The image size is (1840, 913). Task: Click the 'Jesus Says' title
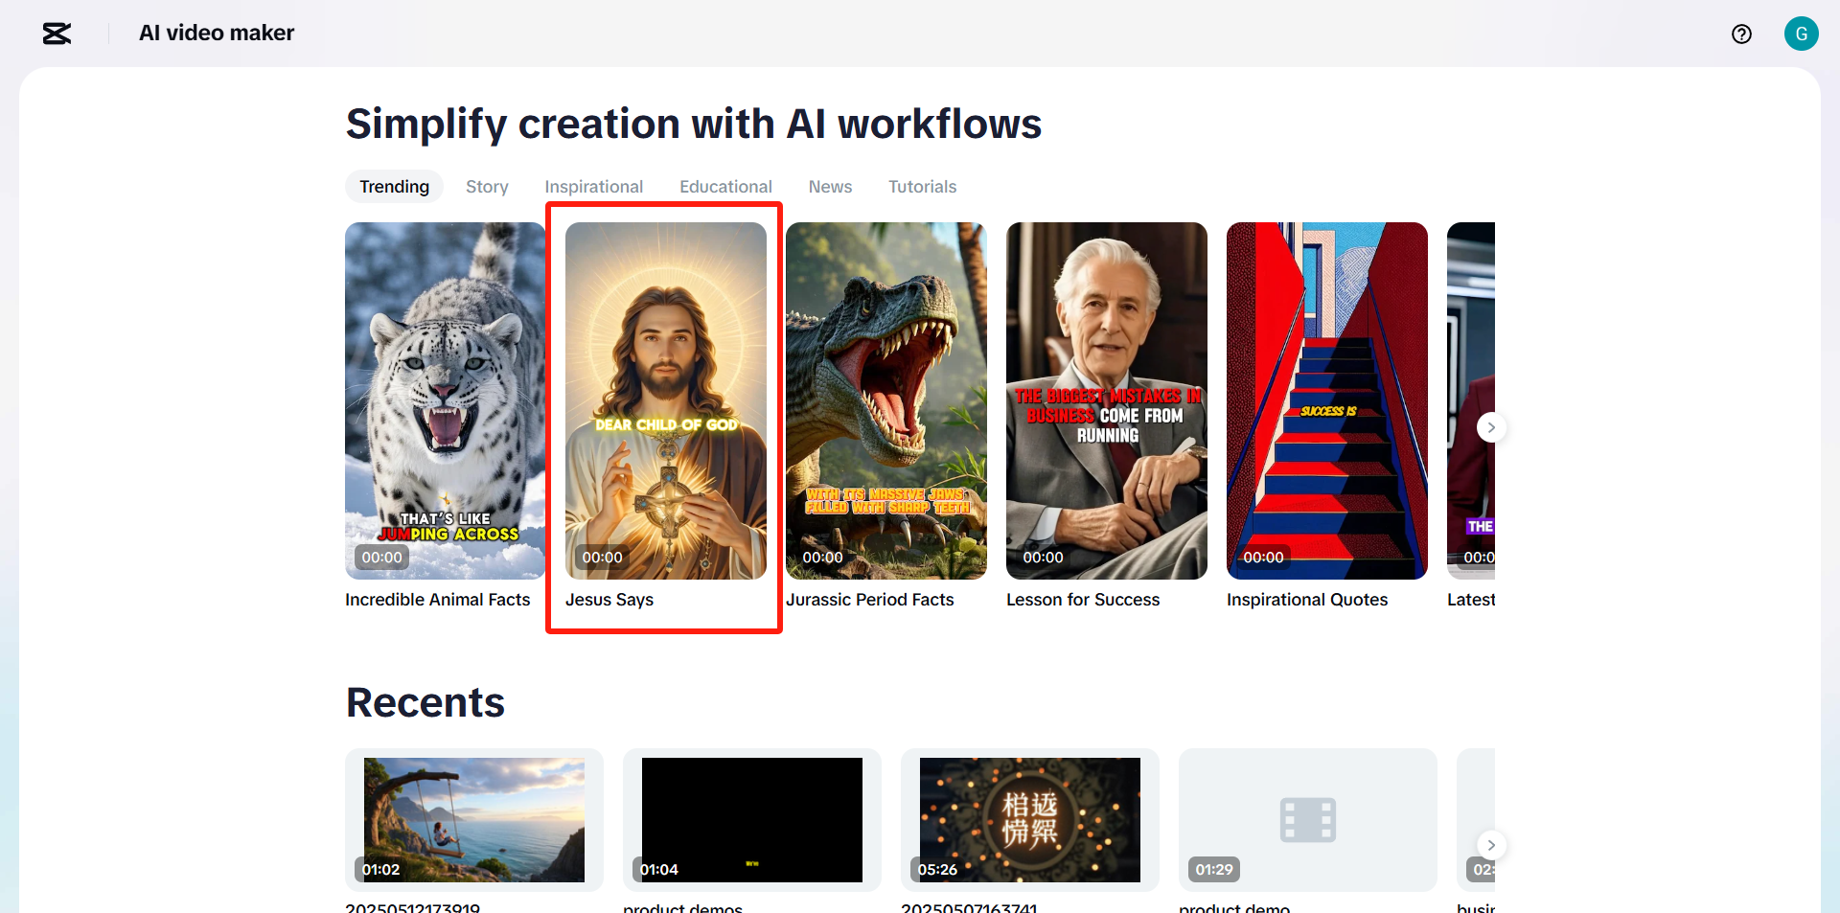pyautogui.click(x=609, y=600)
